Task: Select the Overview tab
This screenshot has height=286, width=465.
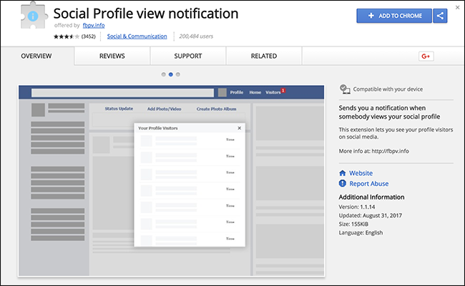Action: point(35,56)
